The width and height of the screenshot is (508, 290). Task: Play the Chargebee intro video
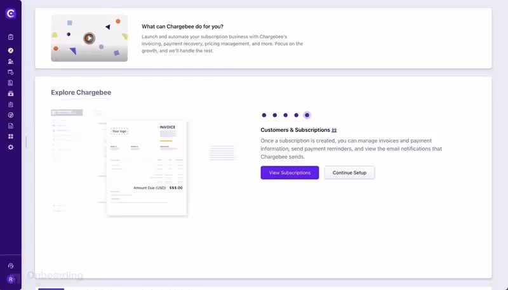pyautogui.click(x=89, y=38)
